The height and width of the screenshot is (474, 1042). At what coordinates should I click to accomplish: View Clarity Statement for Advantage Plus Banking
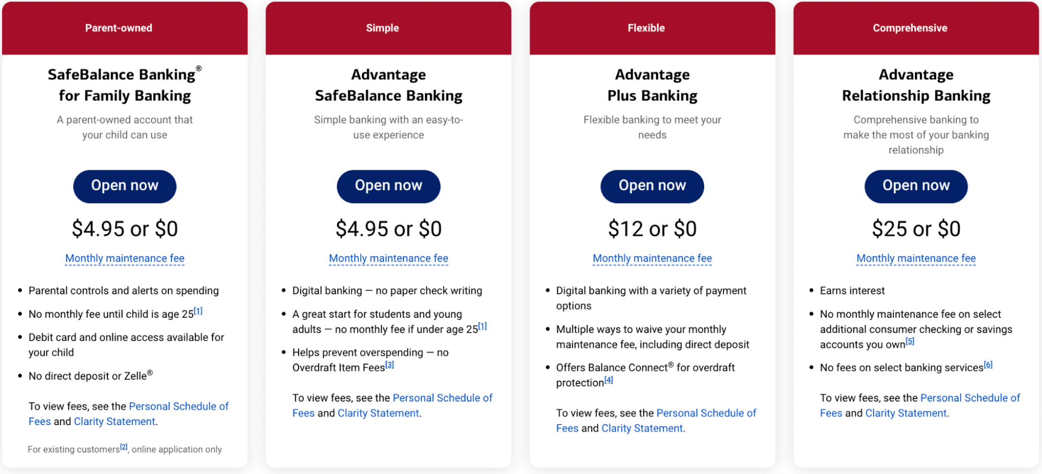tap(642, 428)
